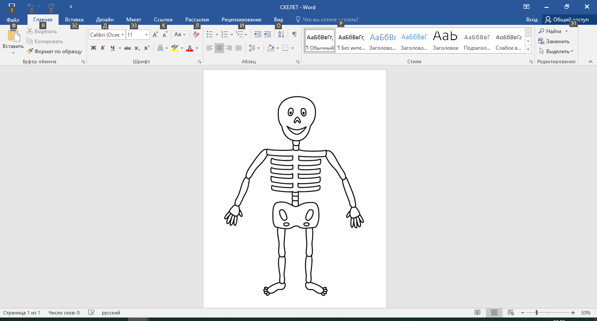597x321 pixels.
Task: Toggle paragraph marks display (¶)
Action: click(294, 34)
